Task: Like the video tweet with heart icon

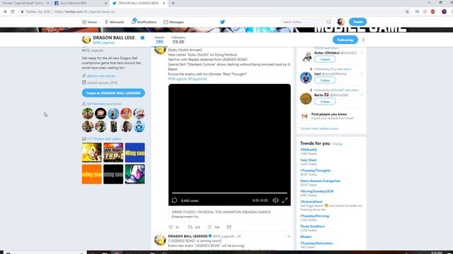Action: pos(210,227)
